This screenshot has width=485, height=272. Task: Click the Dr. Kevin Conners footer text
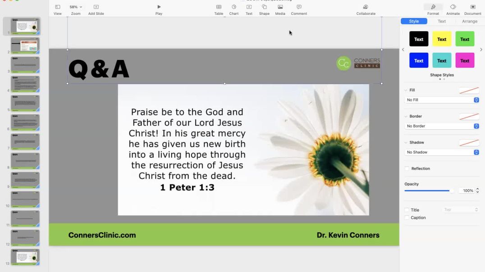[x=348, y=235]
